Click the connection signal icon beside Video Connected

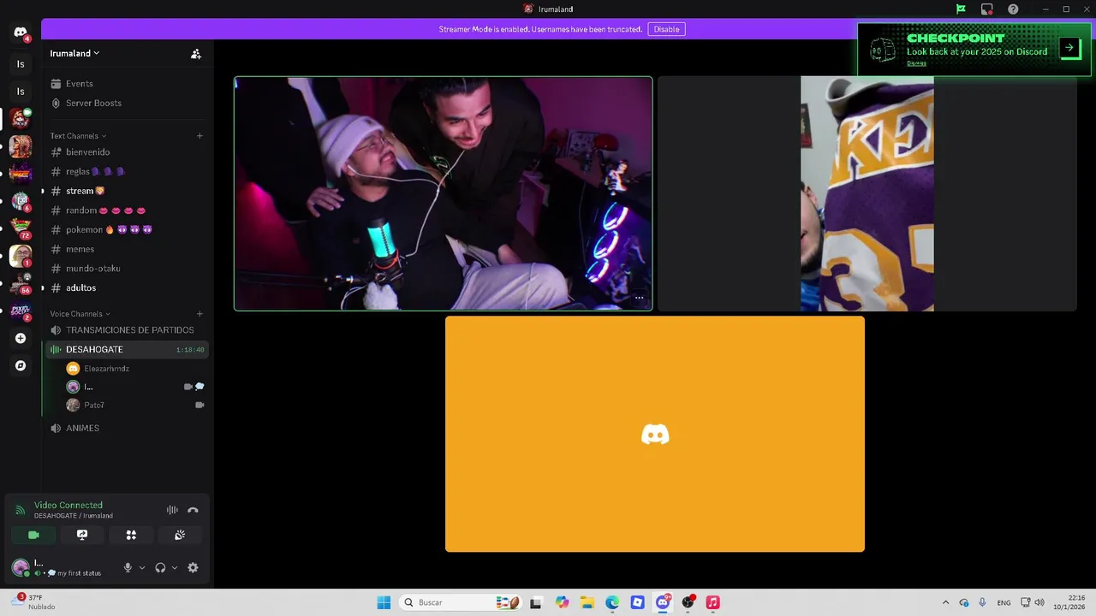point(20,510)
